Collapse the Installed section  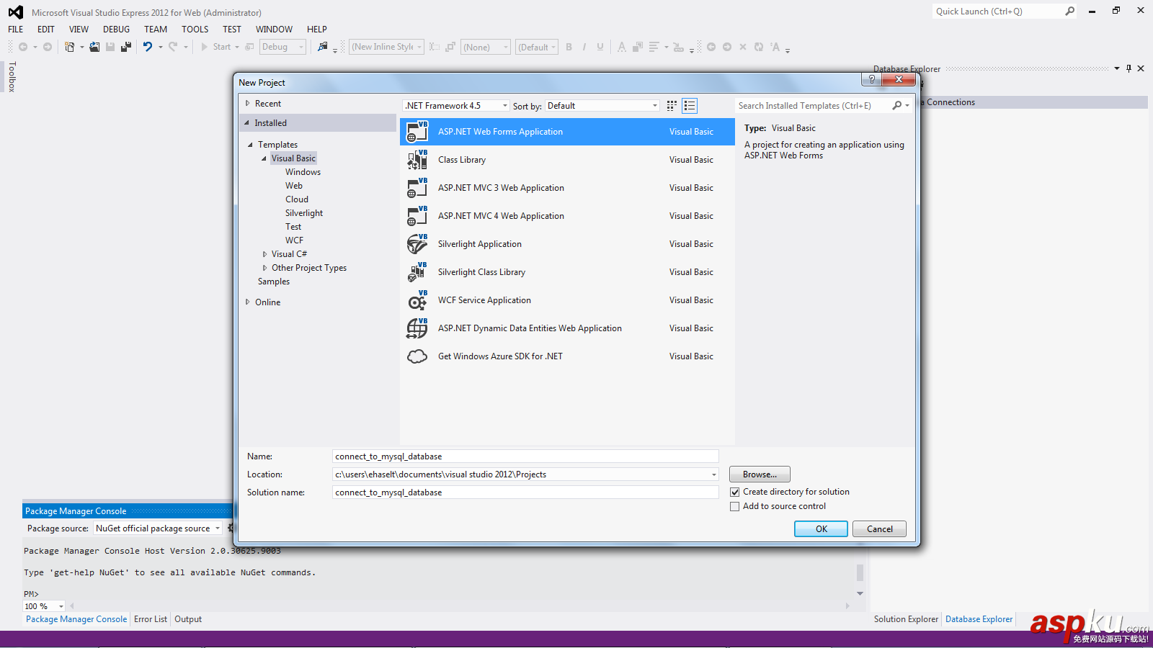[247, 123]
